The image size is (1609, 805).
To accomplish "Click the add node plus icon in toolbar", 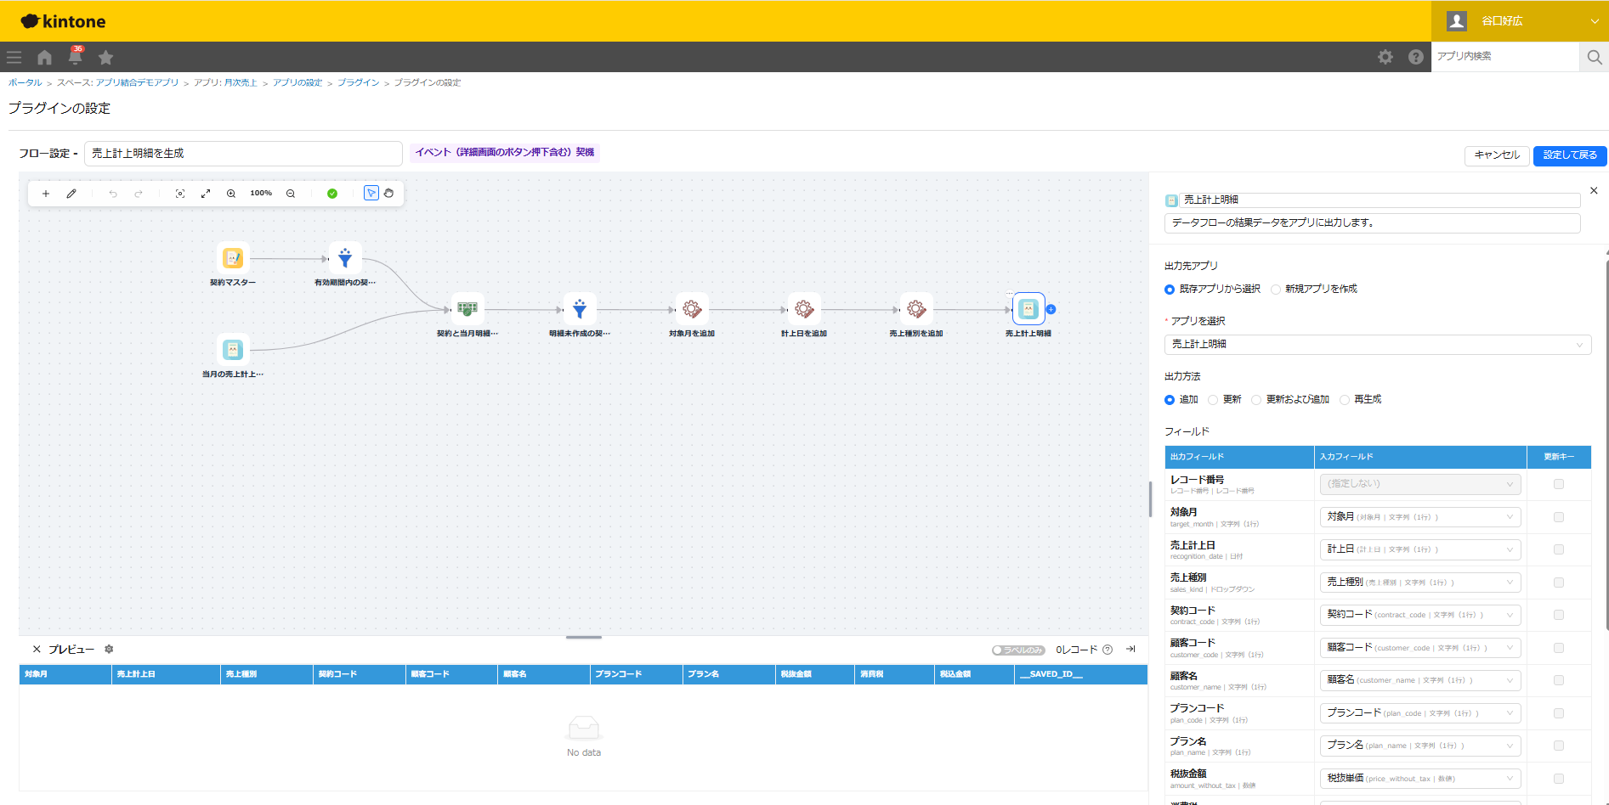I will pos(46,194).
